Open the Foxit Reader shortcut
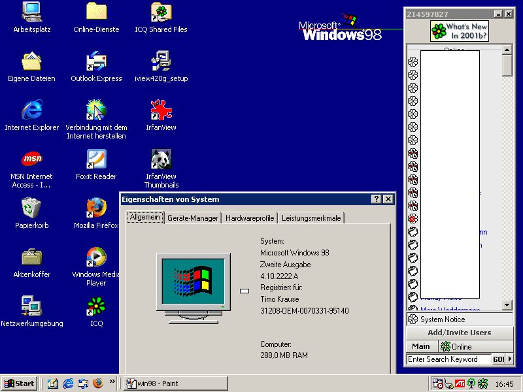Screen dimensions: 523x392 [x=96, y=160]
